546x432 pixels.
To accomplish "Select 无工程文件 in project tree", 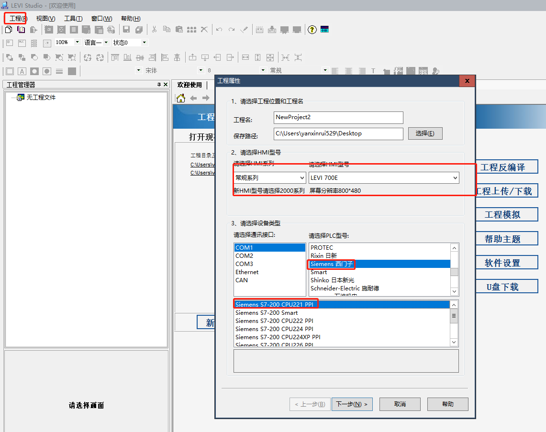I will tap(41, 98).
